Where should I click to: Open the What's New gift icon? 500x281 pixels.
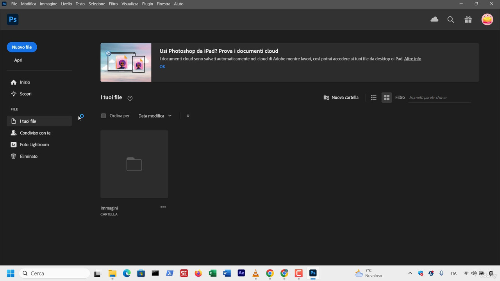[x=468, y=20]
